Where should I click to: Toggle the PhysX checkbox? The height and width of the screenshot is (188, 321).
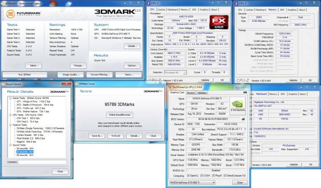click(x=213, y=176)
